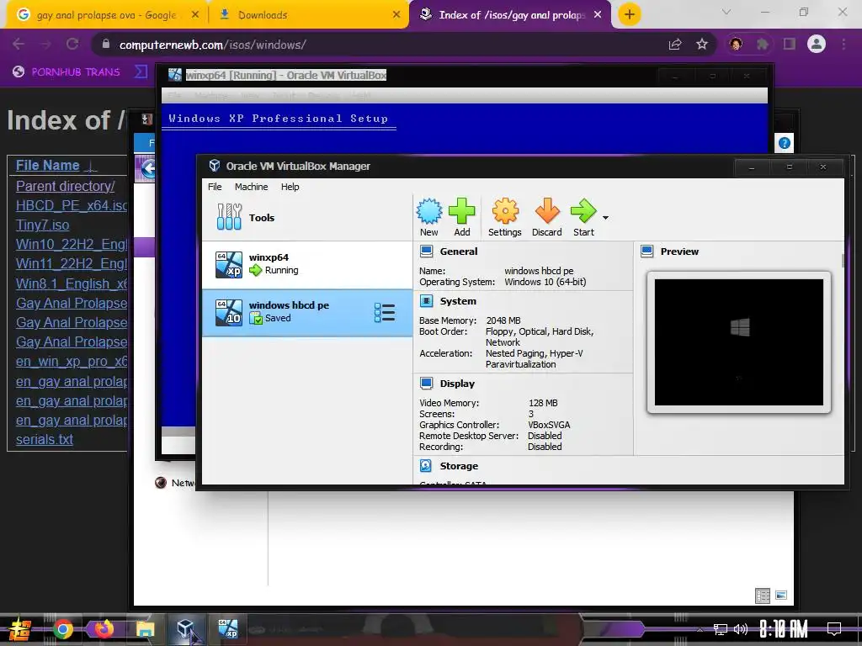Viewport: 862px width, 646px height.
Task: Open the Win10_22H2 English iso link
Action: tap(72, 245)
